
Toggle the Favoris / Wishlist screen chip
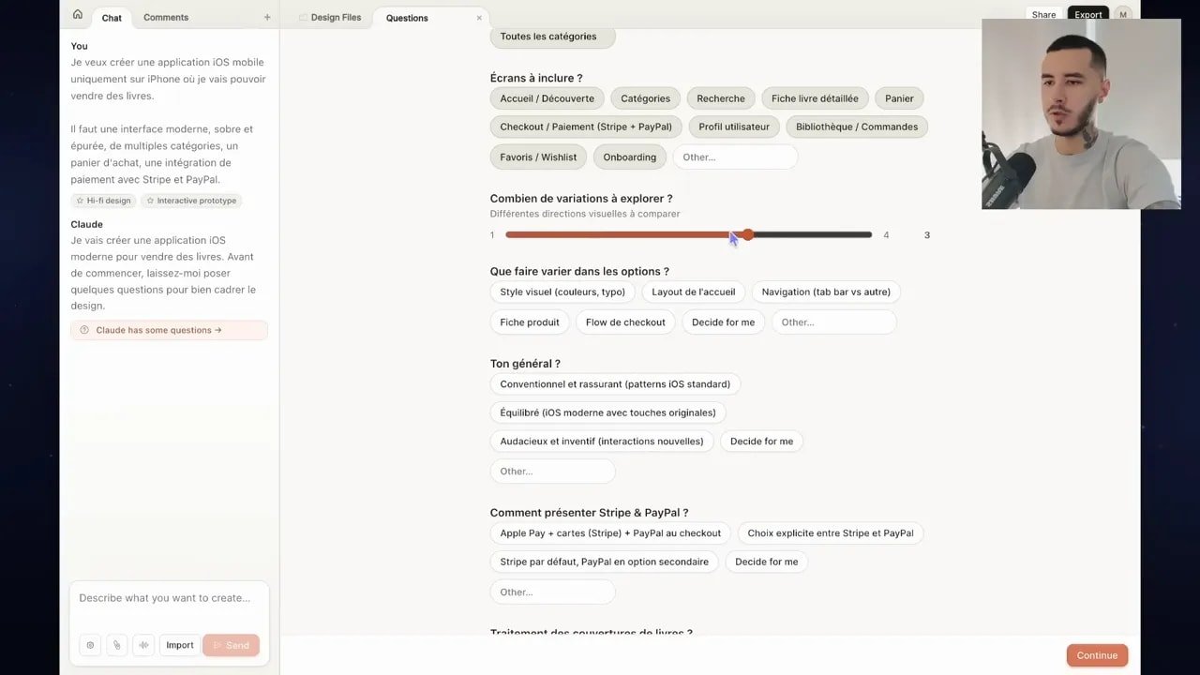[537, 157]
